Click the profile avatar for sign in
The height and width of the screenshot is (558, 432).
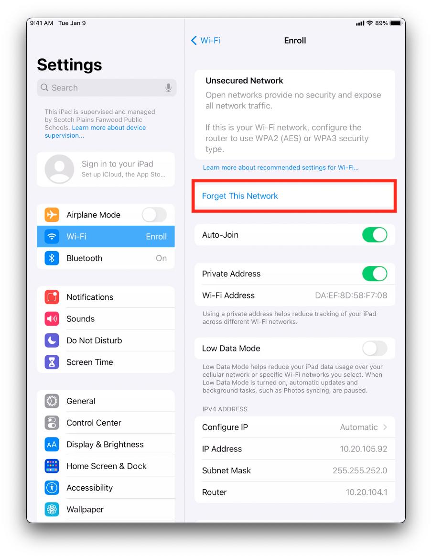point(59,169)
